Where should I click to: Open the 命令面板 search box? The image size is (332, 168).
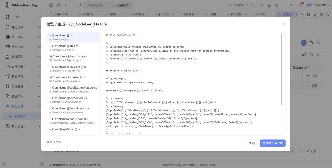tap(243, 5)
